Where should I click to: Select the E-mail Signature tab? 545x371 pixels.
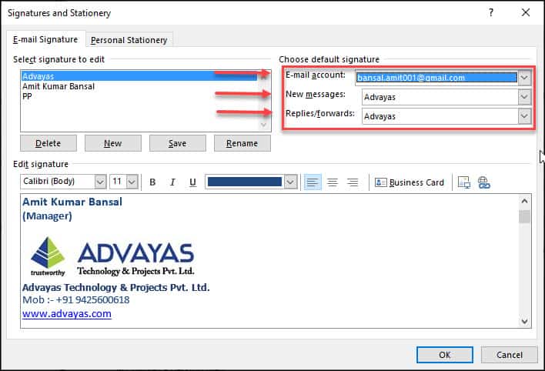45,39
